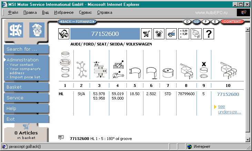
Task: Click the comment note icon near bottom
Action: click(61, 137)
